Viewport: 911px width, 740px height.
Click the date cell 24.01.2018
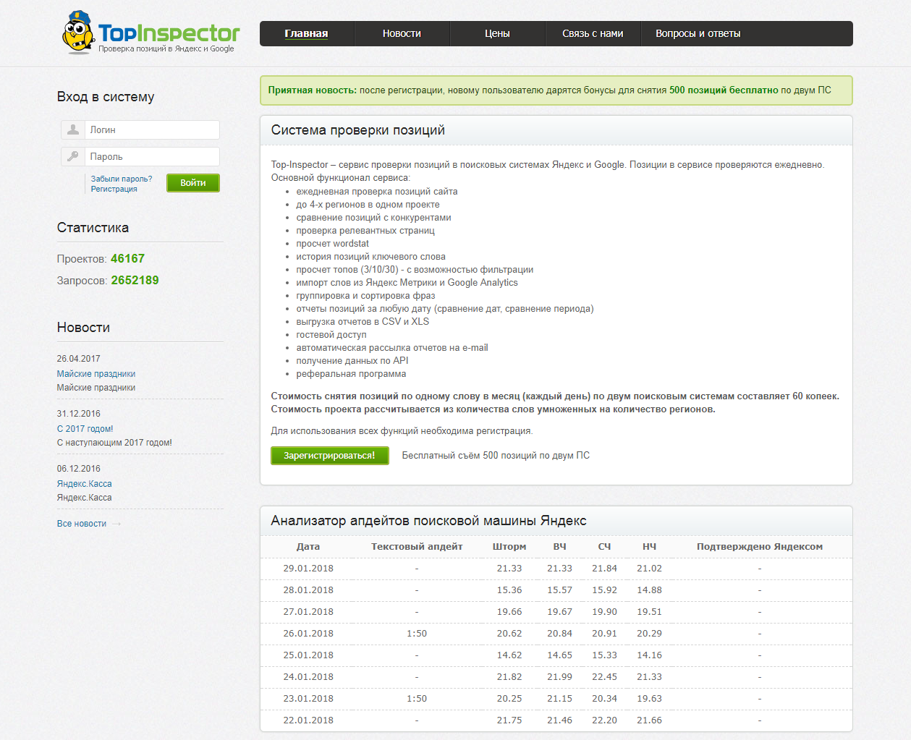click(308, 677)
